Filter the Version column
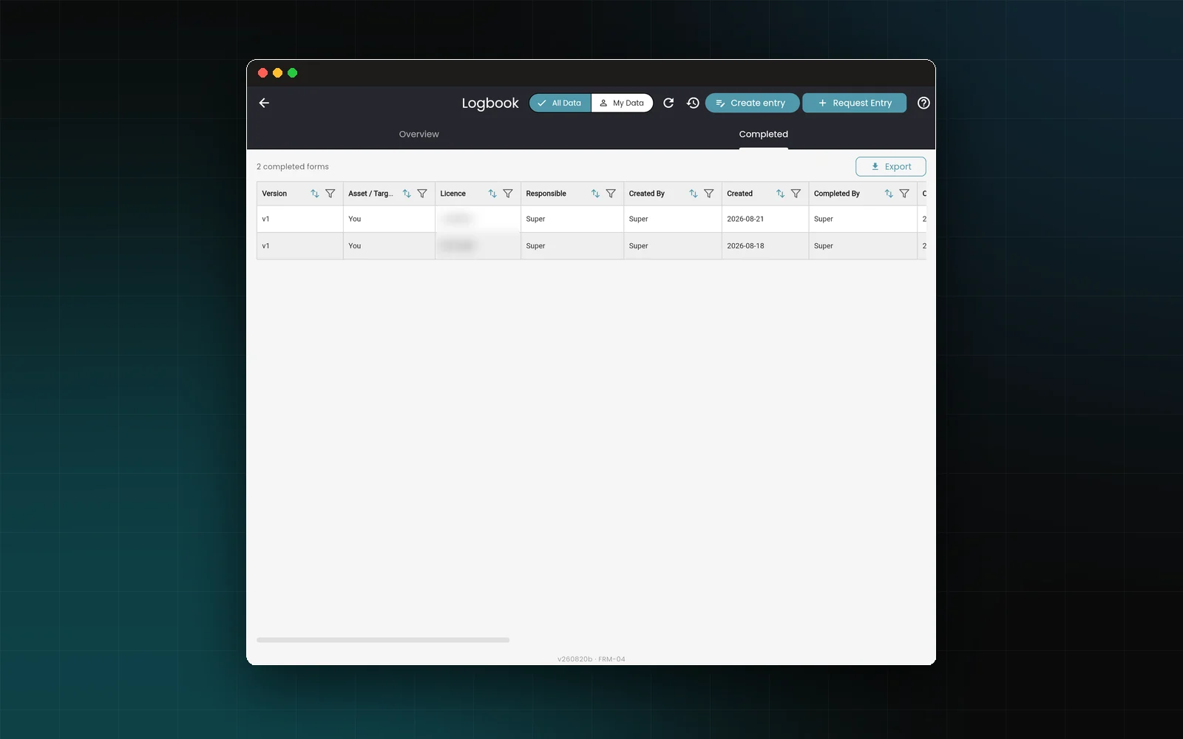The width and height of the screenshot is (1183, 739). pyautogui.click(x=331, y=194)
